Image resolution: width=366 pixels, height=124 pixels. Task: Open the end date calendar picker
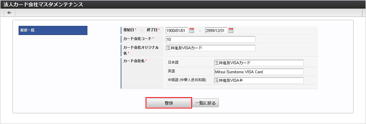231,30
